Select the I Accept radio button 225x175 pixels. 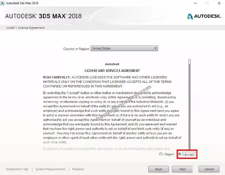point(179,154)
